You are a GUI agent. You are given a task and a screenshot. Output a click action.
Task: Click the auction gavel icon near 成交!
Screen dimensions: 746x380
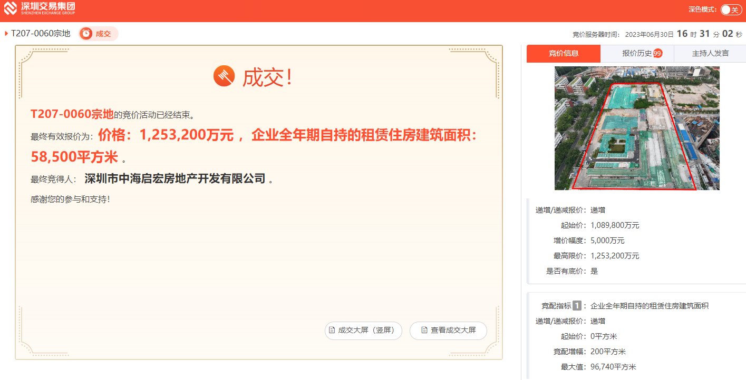tap(224, 77)
